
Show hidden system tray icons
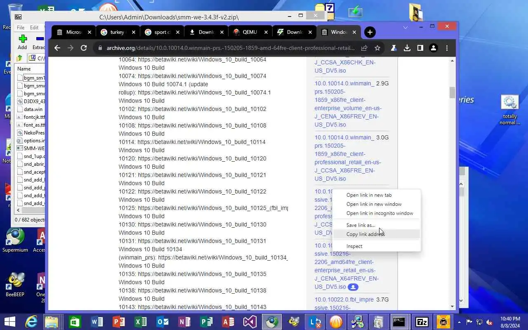pos(460,322)
